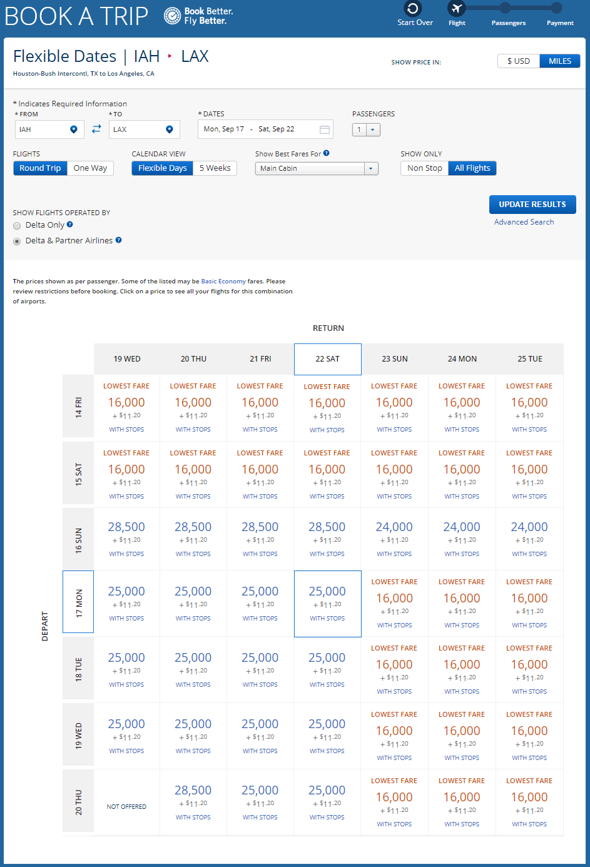Switch calendar view to 5 Weeks
590x867 pixels.
point(215,168)
